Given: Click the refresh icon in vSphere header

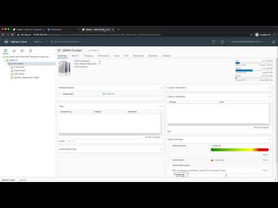Looking at the screenshot, I should (x=214, y=42).
